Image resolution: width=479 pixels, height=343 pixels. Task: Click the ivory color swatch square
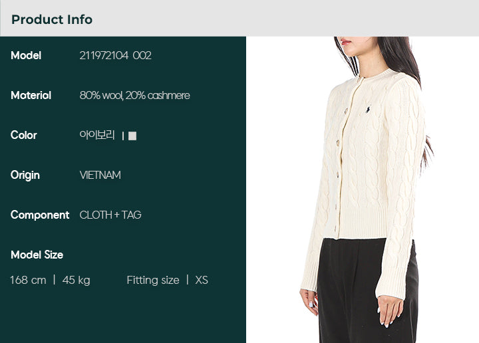tap(132, 136)
